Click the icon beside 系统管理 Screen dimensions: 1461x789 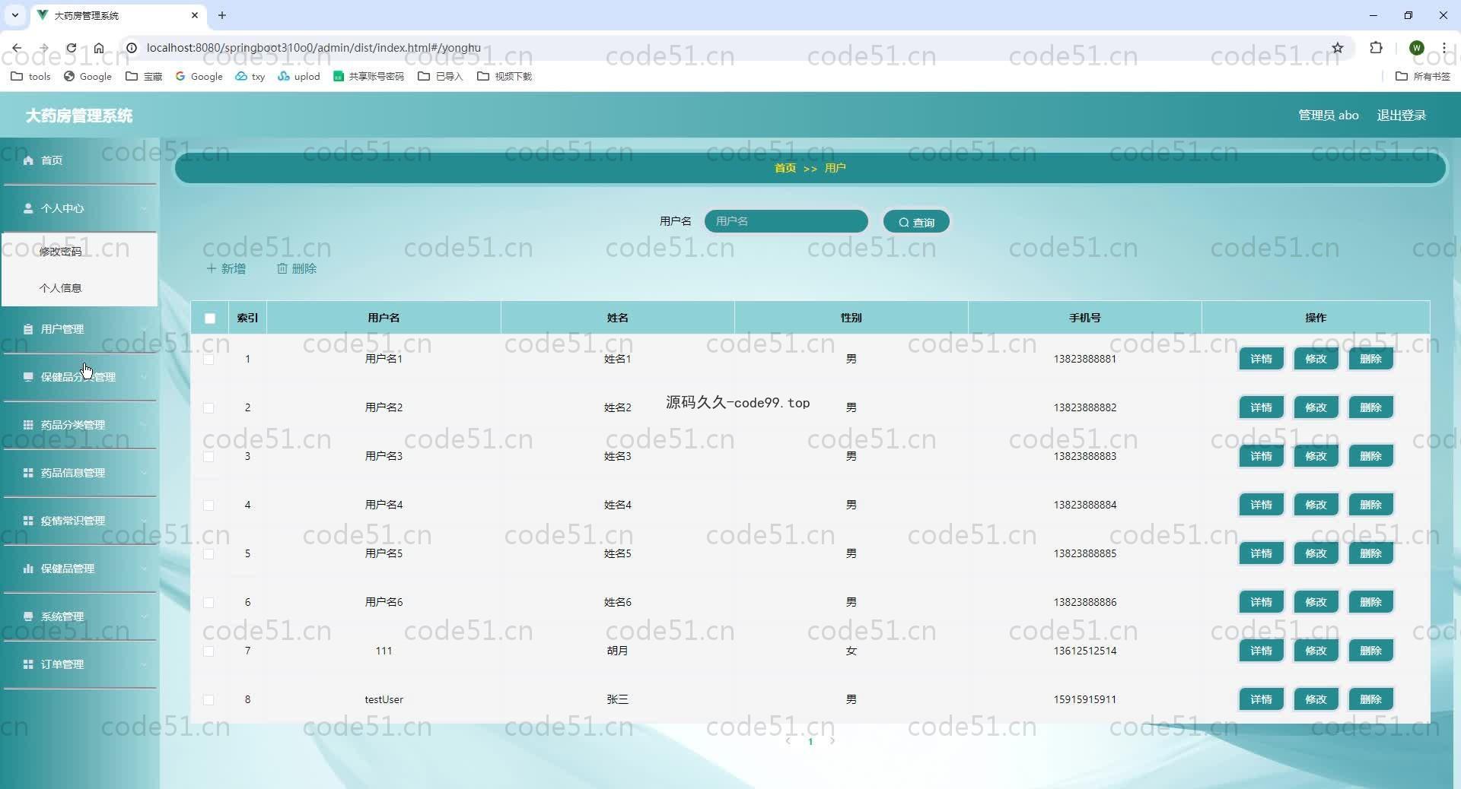28,616
